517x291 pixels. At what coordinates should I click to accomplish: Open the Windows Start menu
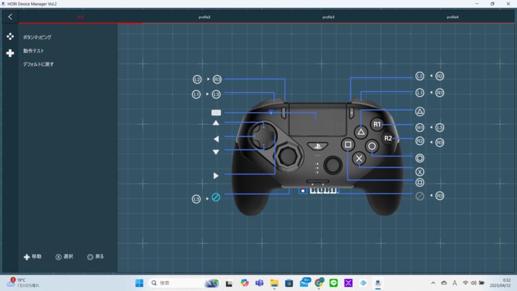[139, 283]
